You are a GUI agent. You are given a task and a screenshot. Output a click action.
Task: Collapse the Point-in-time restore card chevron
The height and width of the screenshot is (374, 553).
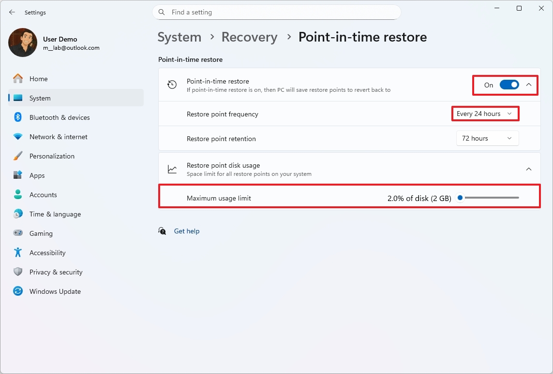[528, 84]
